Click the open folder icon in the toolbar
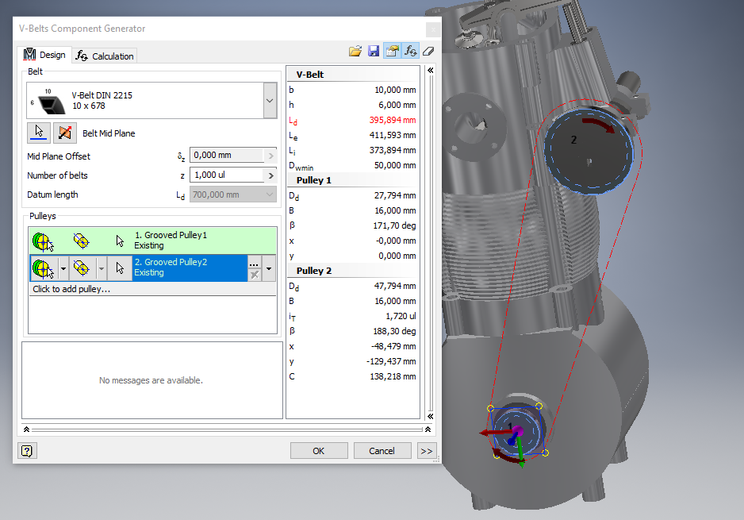The height and width of the screenshot is (520, 744). tap(355, 51)
